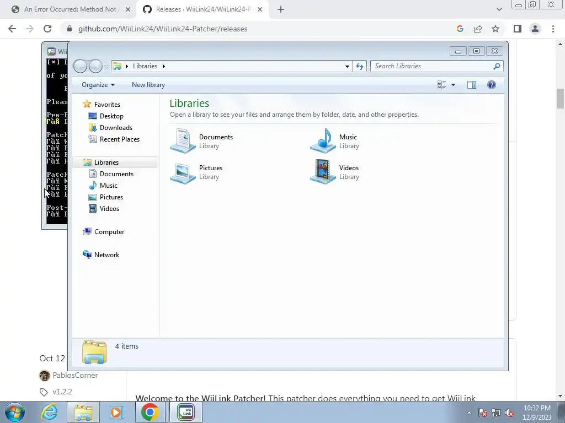Open Chrome side panel icon
The image size is (565, 423).
[518, 29]
